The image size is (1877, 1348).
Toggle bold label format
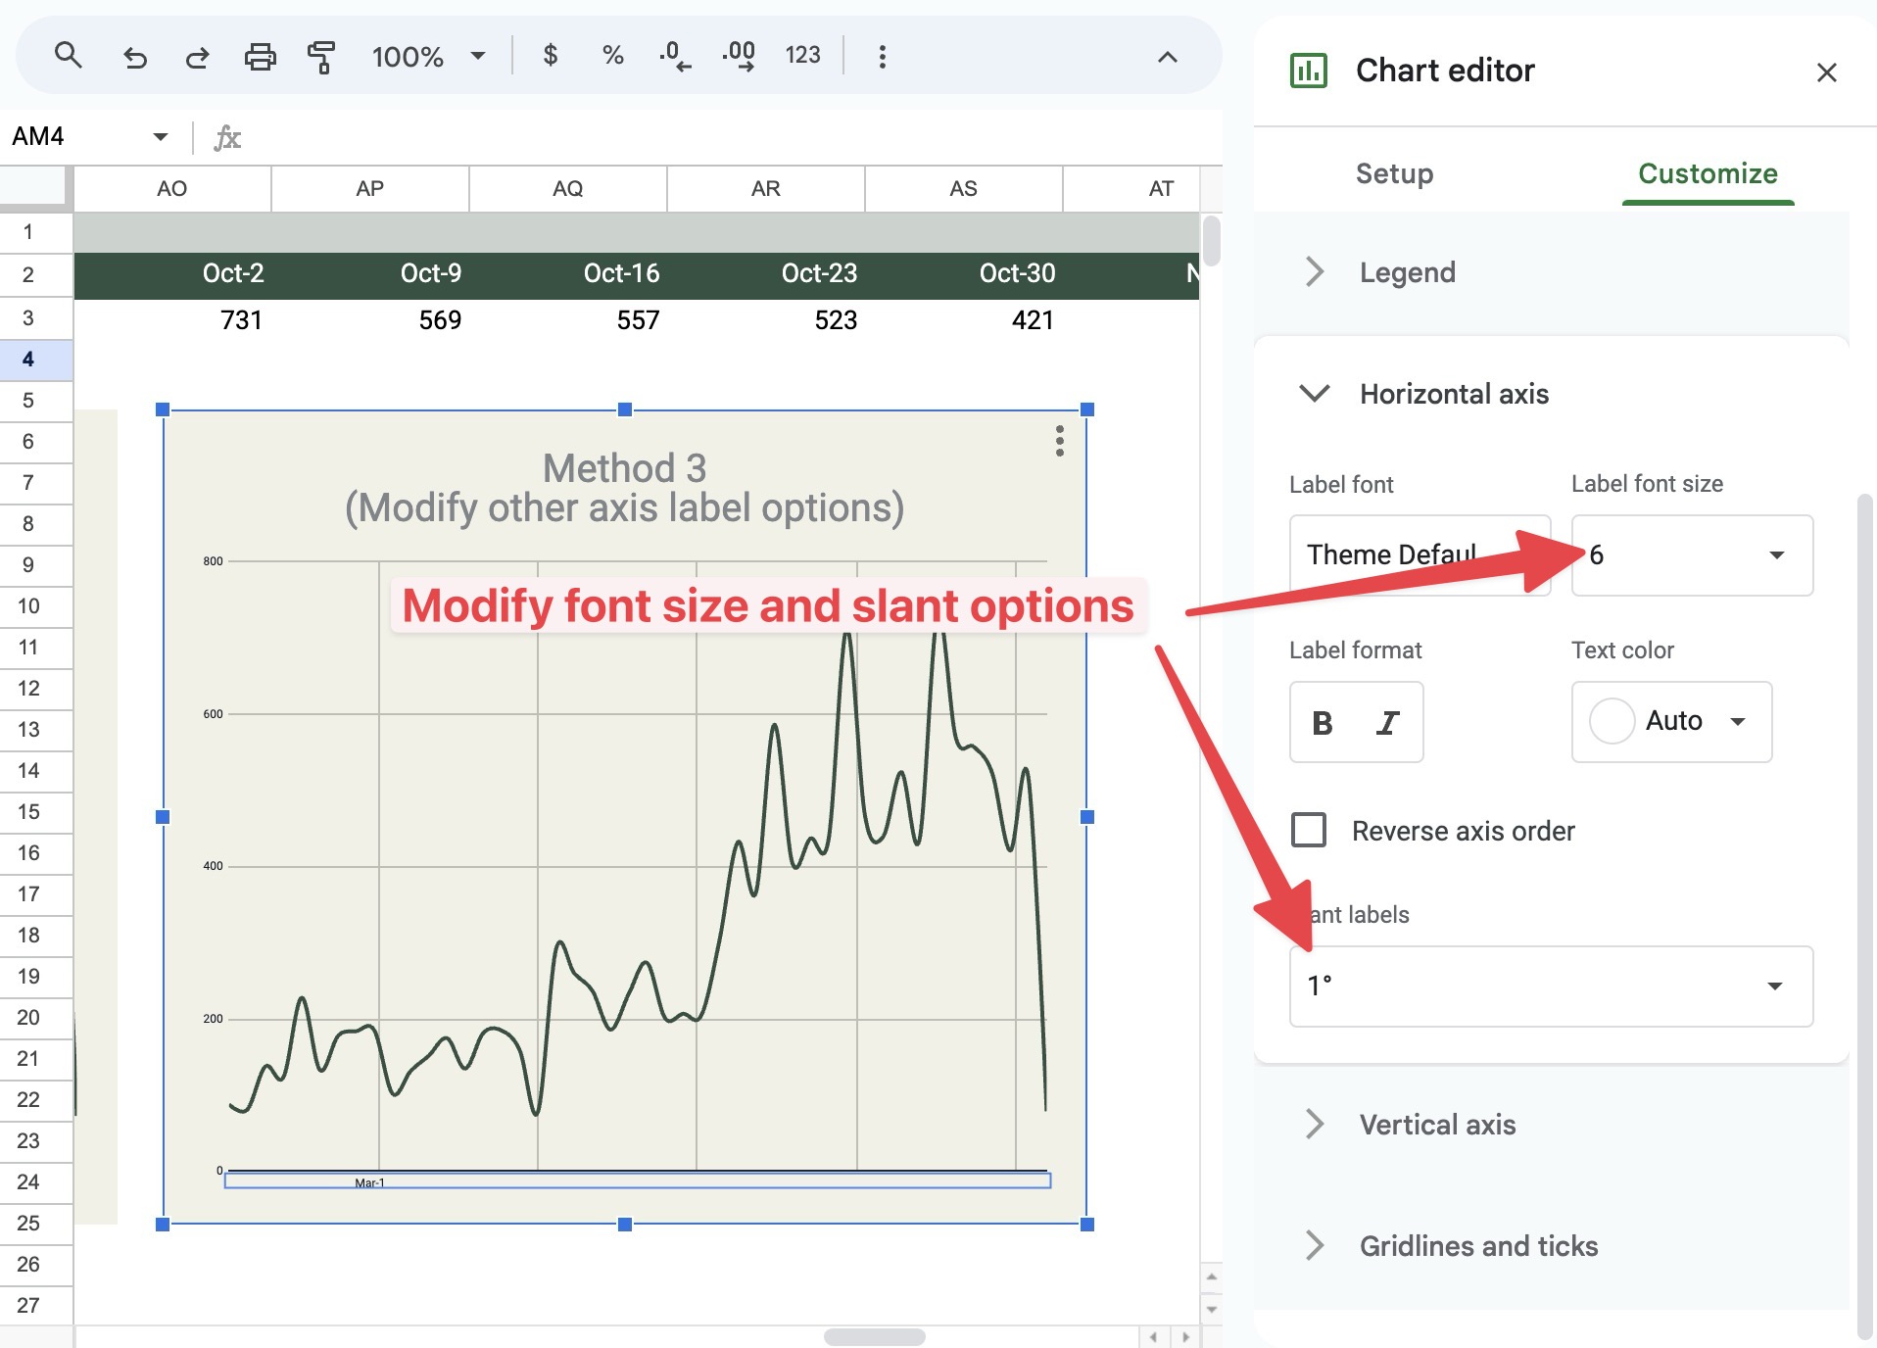[x=1324, y=722]
